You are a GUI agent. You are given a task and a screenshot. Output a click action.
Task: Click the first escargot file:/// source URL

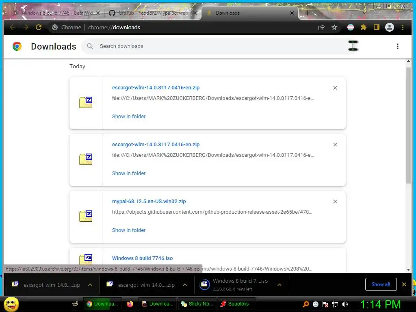(x=213, y=98)
